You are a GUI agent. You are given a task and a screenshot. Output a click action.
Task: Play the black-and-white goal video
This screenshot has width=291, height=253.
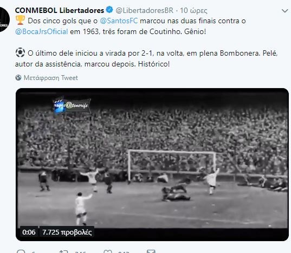coord(152,164)
